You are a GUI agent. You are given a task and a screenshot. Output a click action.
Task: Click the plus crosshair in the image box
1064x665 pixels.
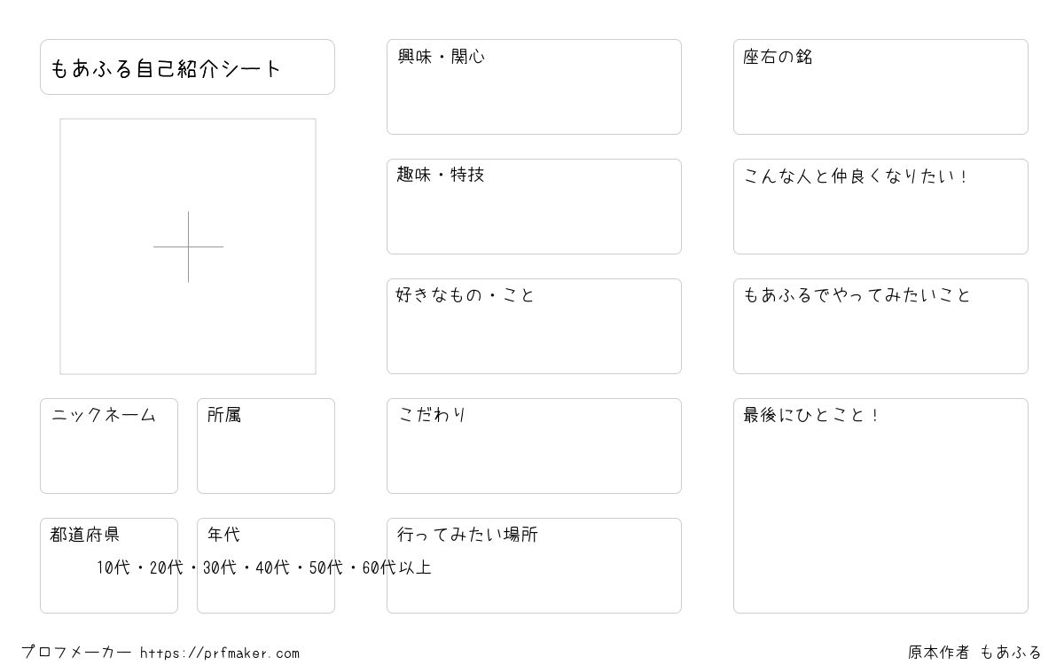(188, 246)
